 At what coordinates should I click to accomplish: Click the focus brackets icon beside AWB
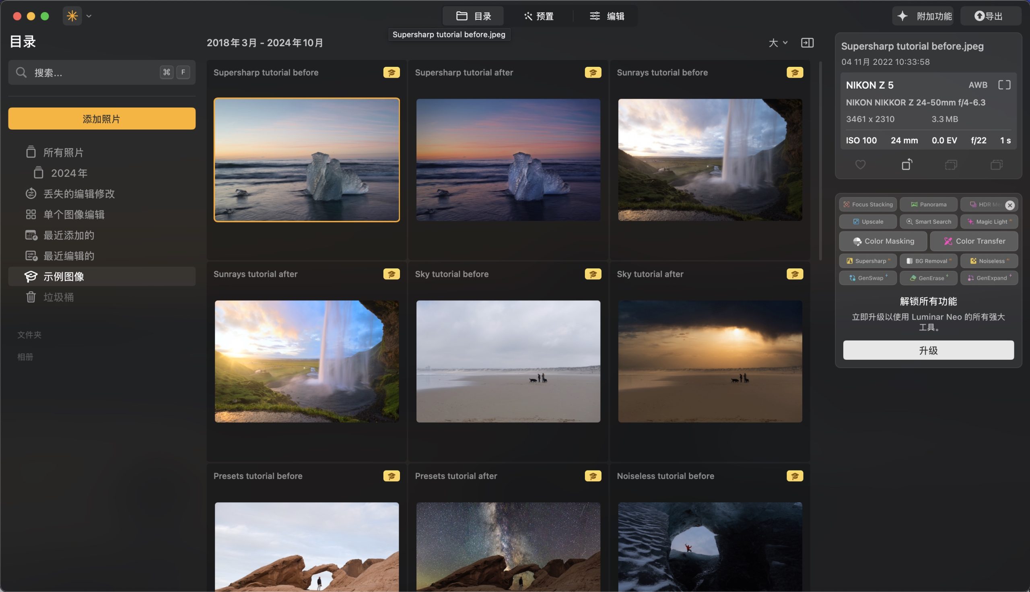[x=1004, y=85]
